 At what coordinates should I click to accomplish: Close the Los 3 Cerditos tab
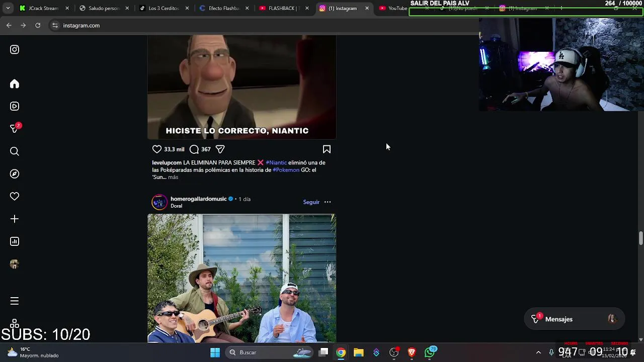tap(187, 8)
